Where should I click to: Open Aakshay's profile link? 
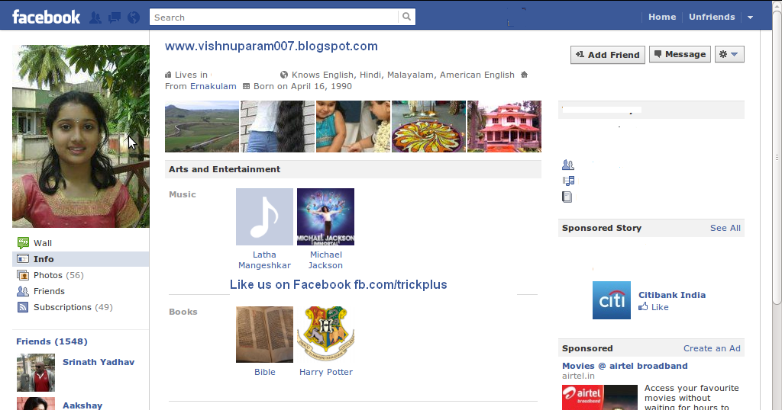82,405
